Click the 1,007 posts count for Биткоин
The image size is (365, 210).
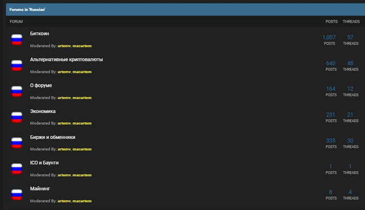[x=329, y=37]
